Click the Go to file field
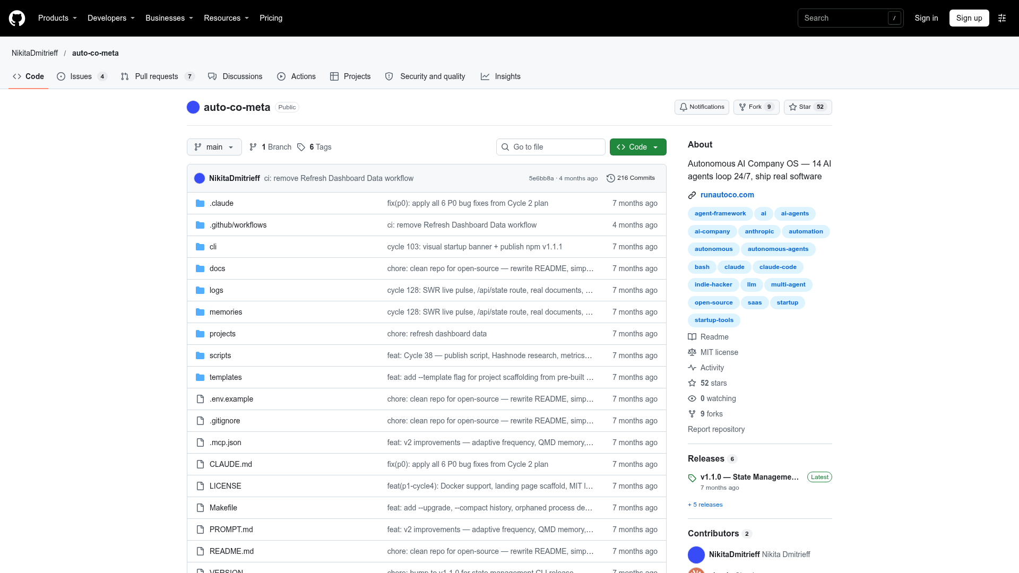 click(551, 147)
